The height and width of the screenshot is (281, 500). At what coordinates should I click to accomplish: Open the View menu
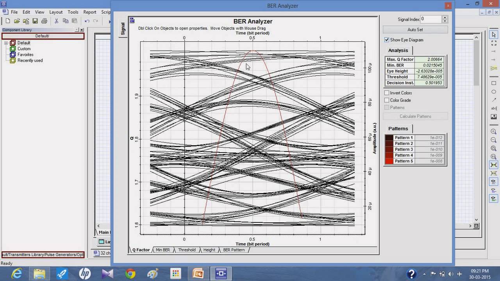(x=39, y=12)
